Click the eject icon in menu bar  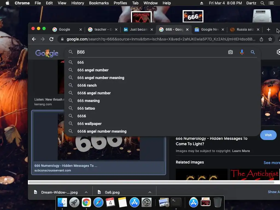(x=202, y=3)
